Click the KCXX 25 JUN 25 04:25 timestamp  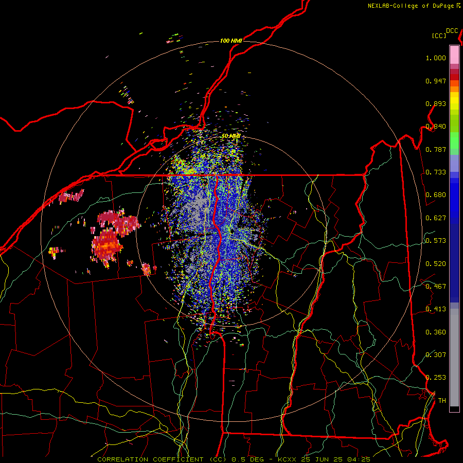[324, 459]
